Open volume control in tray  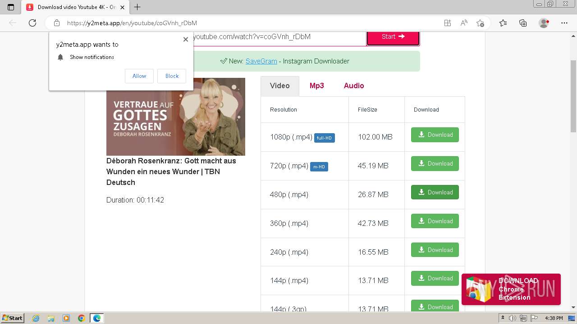click(513, 318)
